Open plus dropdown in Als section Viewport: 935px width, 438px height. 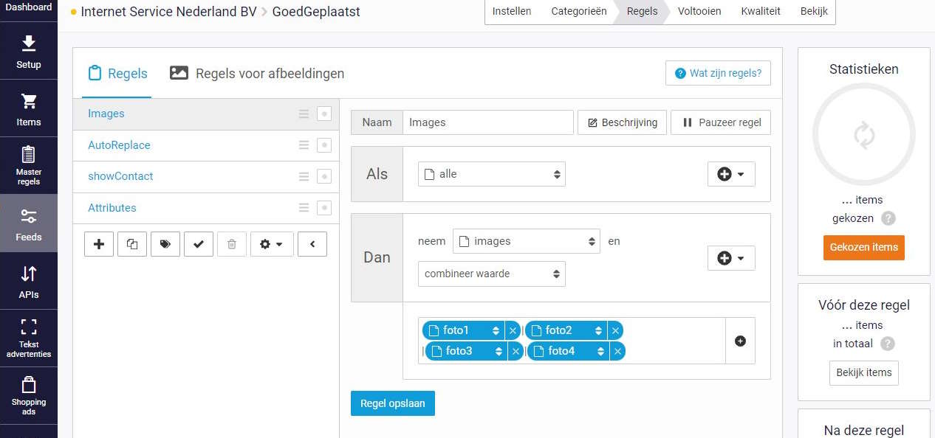click(731, 174)
